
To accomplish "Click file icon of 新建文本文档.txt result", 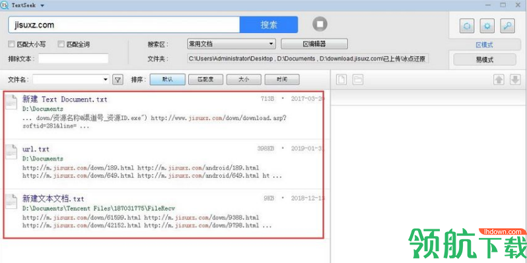I will 11,202.
